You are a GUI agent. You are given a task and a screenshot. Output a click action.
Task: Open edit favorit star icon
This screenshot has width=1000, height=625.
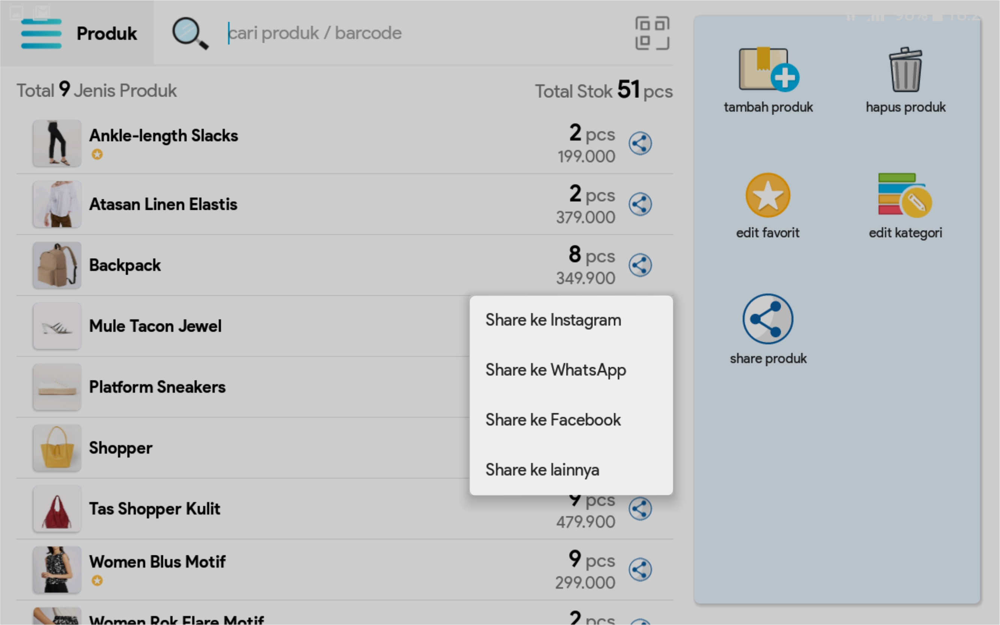pyautogui.click(x=768, y=195)
